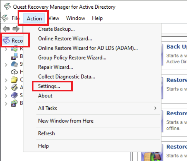Select Refresh in the Action menu
187x161 pixels.
[92, 133]
